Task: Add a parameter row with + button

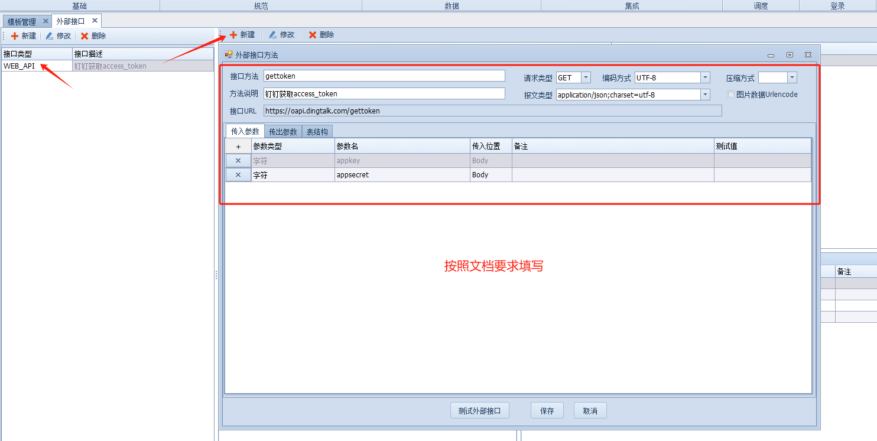Action: tap(238, 147)
